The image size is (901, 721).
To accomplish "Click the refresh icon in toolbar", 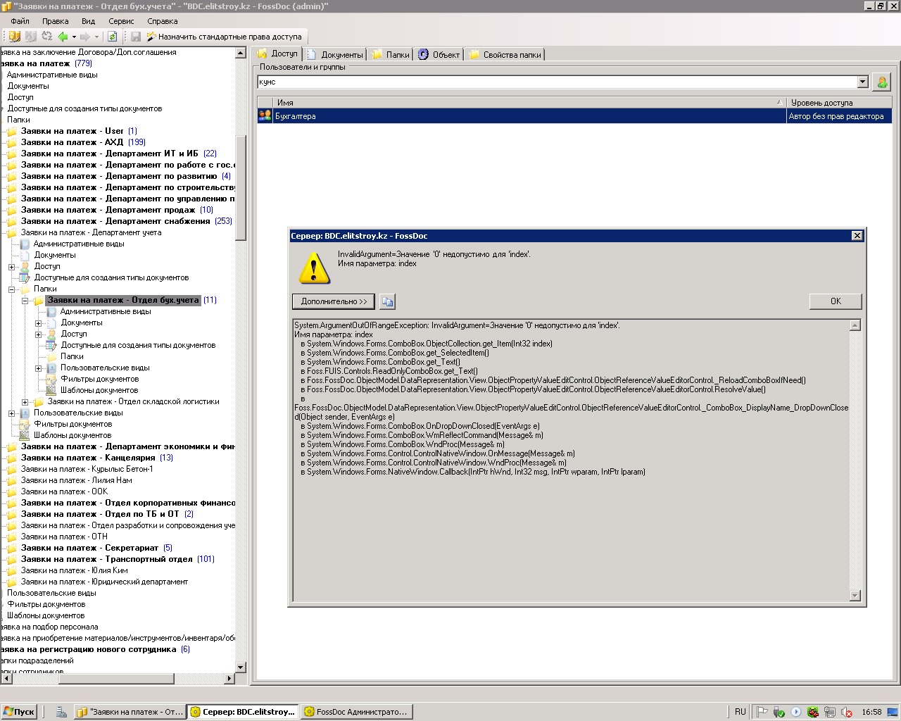I will 112,37.
